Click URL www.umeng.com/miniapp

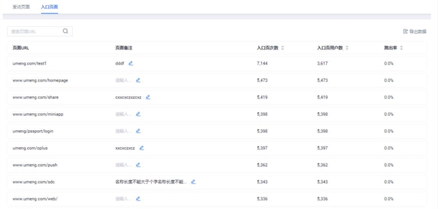pos(38,114)
